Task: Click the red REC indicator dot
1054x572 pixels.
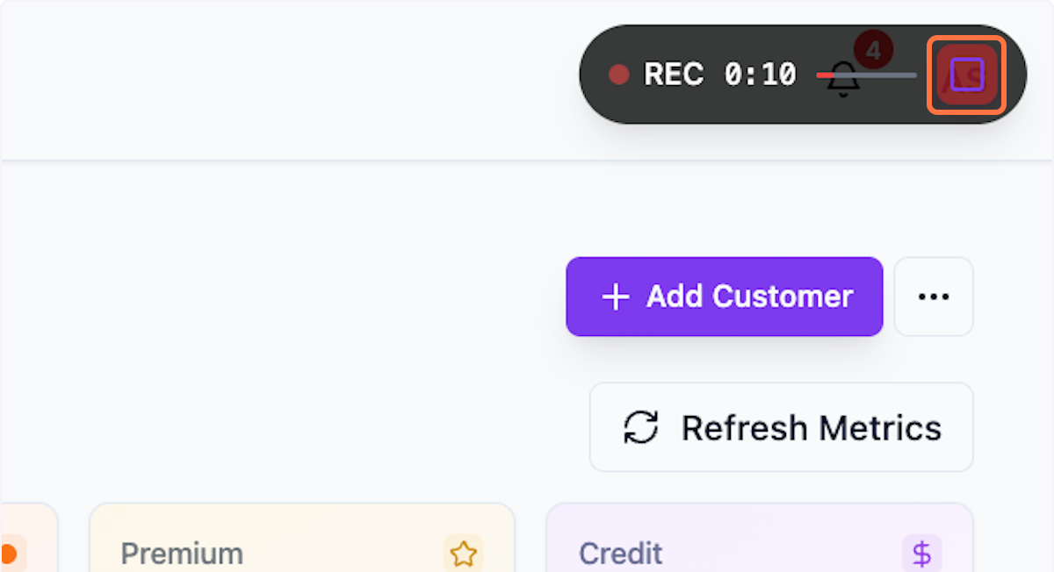Action: click(619, 75)
